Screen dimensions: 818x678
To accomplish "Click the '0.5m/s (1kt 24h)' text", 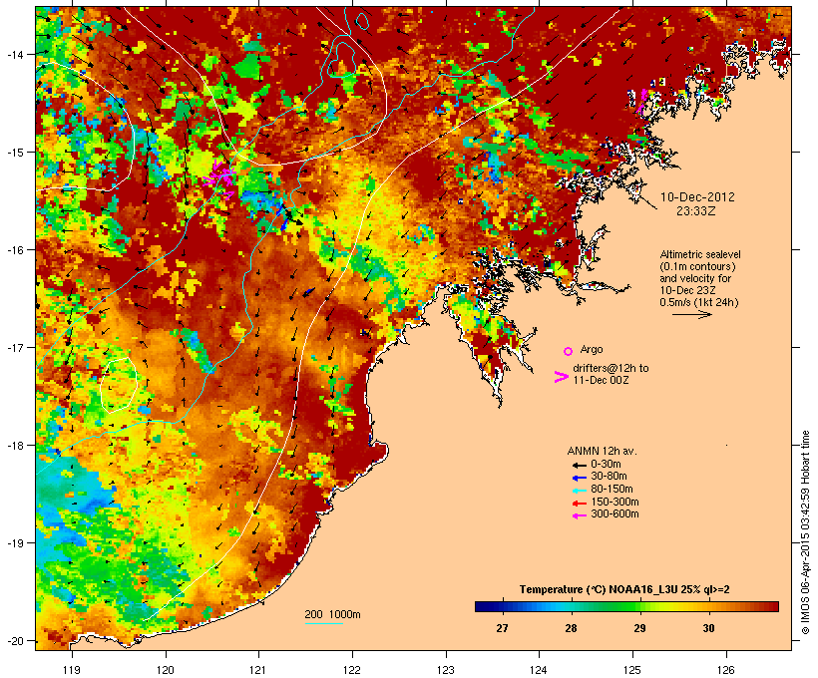I will pyautogui.click(x=699, y=302).
